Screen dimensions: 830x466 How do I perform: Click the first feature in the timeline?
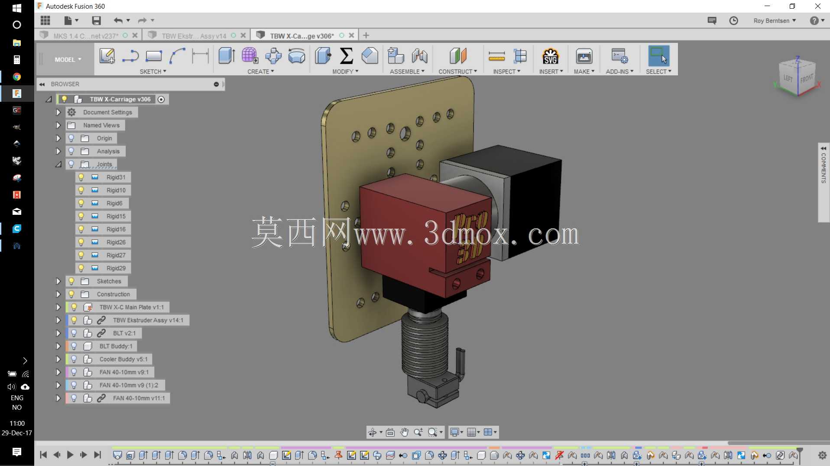click(117, 455)
